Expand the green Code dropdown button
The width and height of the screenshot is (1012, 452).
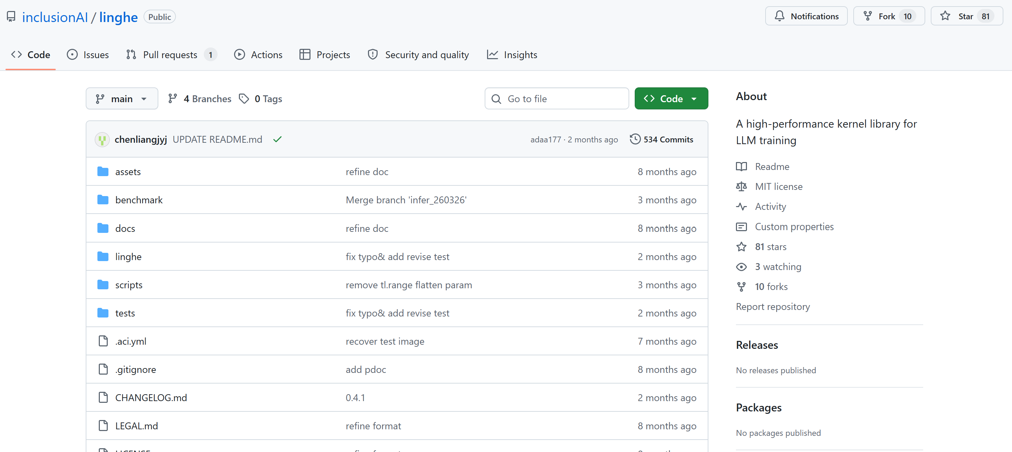pos(671,99)
